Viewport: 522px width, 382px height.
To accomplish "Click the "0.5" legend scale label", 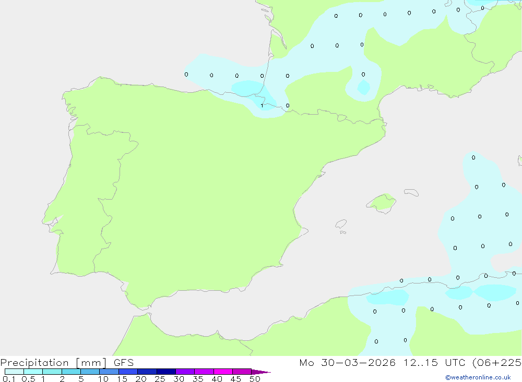I will 28,379.
